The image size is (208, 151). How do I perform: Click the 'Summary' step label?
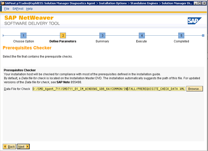pos(102,41)
